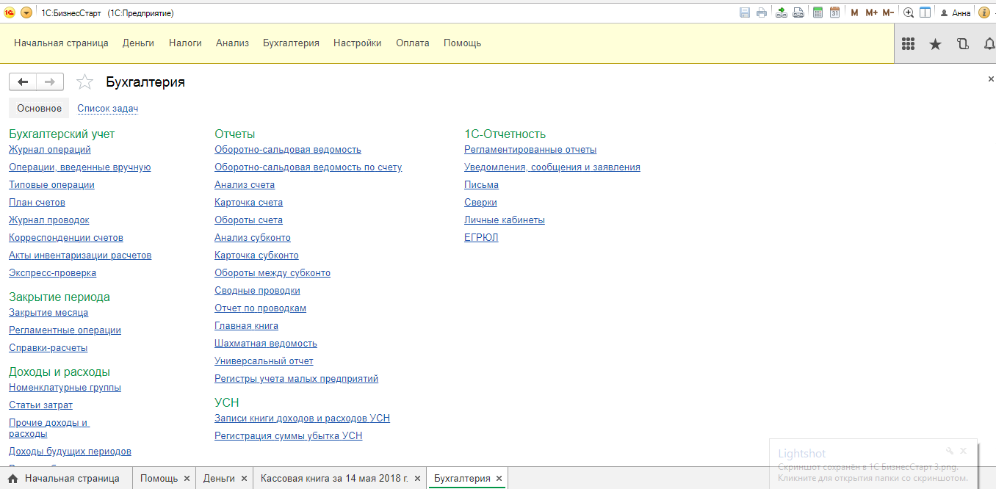Open План счетов link

click(37, 202)
